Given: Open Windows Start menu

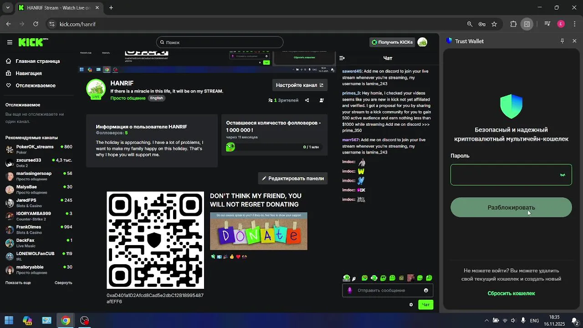Looking at the screenshot, I should point(9,320).
